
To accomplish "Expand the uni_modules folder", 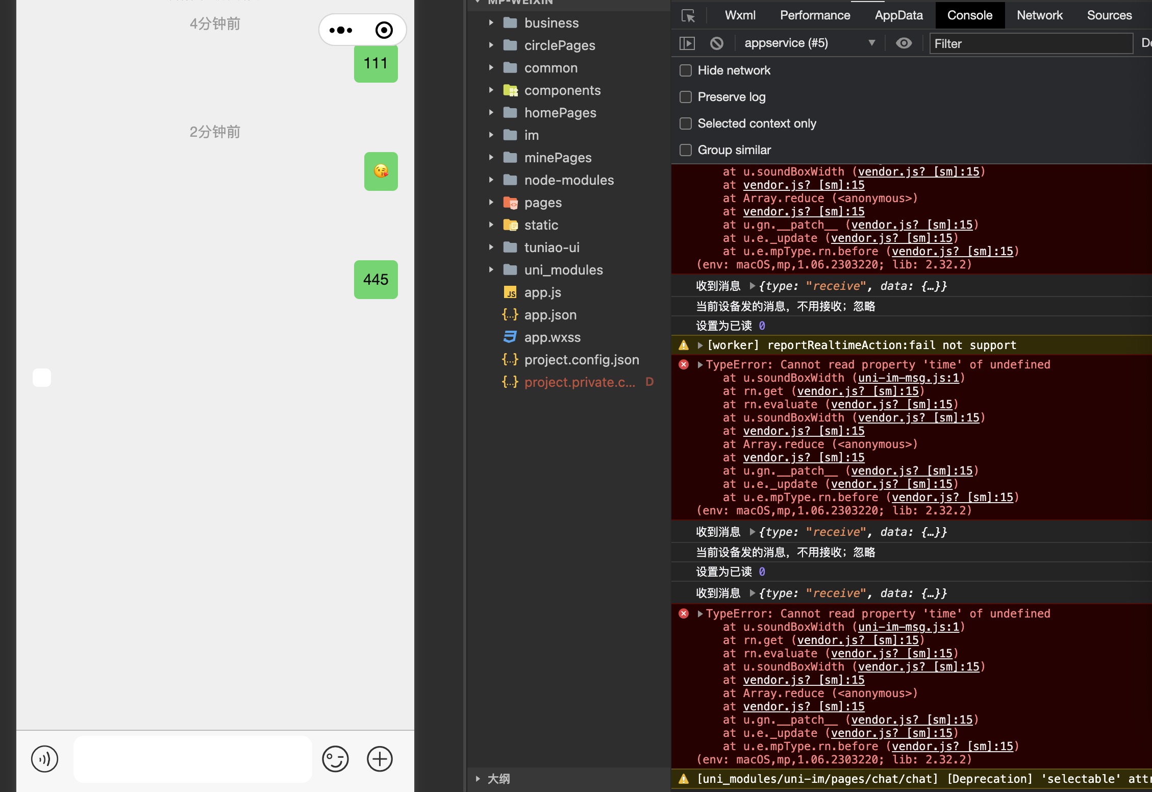I will click(x=563, y=270).
